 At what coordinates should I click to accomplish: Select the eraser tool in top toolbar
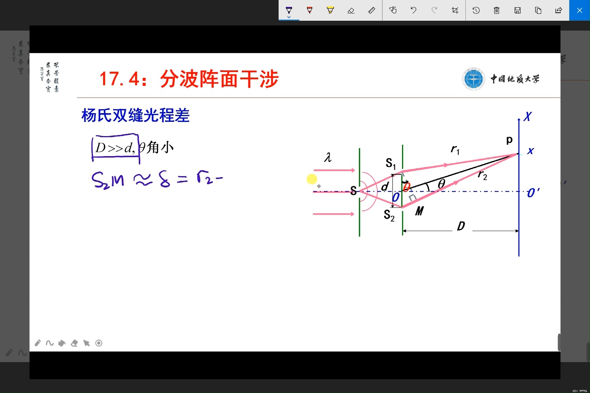pyautogui.click(x=351, y=10)
